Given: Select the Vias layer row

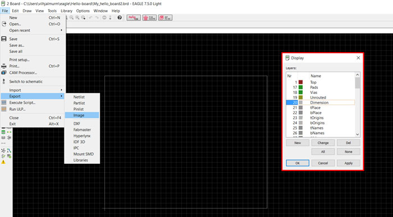Looking at the screenshot, I should tap(321, 92).
